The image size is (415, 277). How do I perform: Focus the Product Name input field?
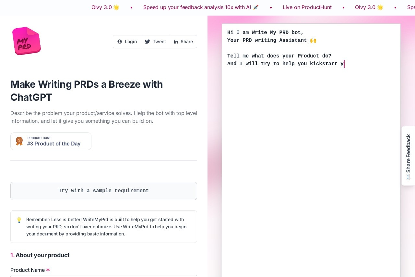[x=104, y=276]
